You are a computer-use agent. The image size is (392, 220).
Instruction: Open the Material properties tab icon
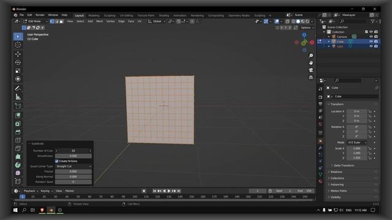[320, 182]
